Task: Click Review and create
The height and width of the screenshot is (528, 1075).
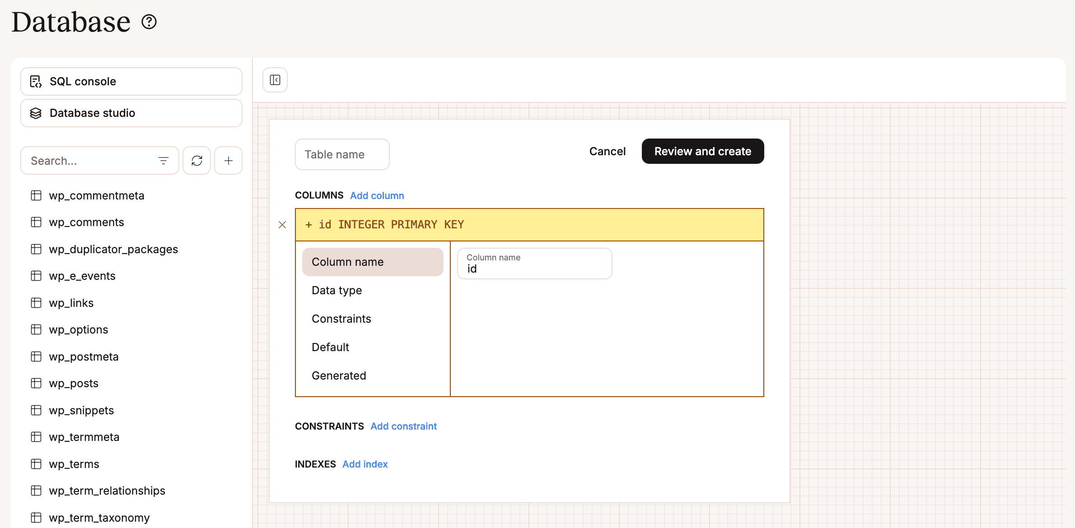Action: pyautogui.click(x=702, y=151)
